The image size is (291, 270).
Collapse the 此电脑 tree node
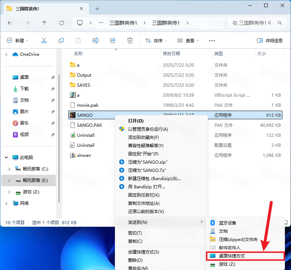click(6, 157)
